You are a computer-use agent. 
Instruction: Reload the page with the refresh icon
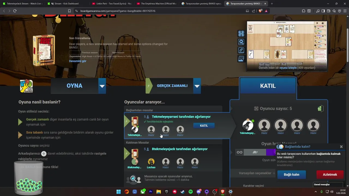(x=15, y=11)
